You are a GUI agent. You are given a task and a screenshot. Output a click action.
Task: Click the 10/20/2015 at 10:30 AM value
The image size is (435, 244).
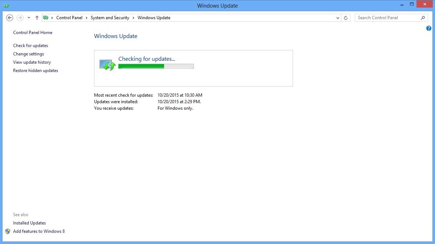(180, 95)
